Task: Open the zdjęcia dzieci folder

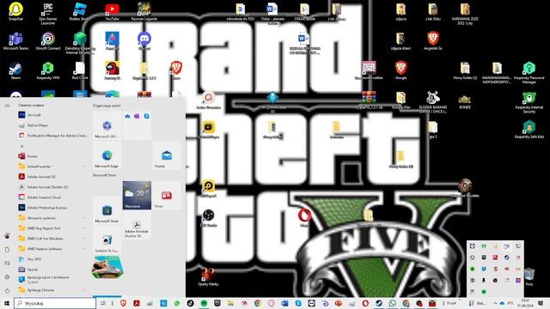Action: pos(400,41)
